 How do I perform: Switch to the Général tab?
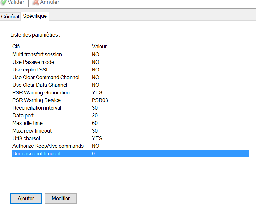(10, 17)
